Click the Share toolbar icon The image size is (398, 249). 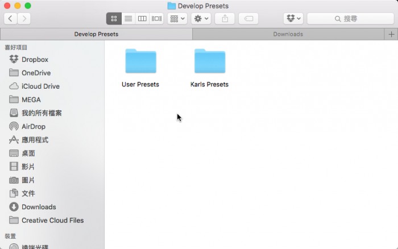[x=225, y=19]
